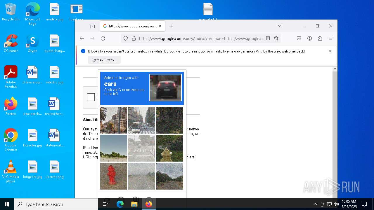The height and width of the screenshot is (210, 374).
Task: Open Recycle Bin desktop icon
Action: 11,12
